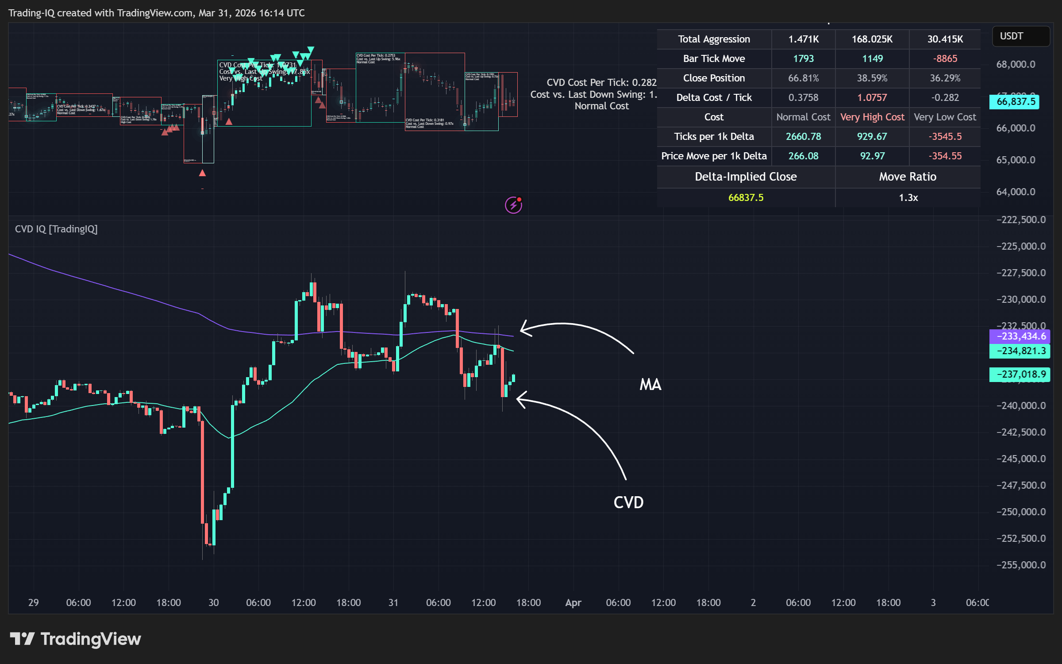The height and width of the screenshot is (664, 1062).
Task: Click the Very Low Cost table cell
Action: click(x=945, y=117)
